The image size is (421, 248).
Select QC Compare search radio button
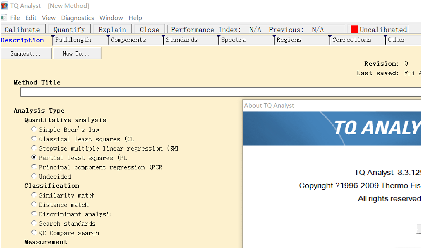[34, 232]
